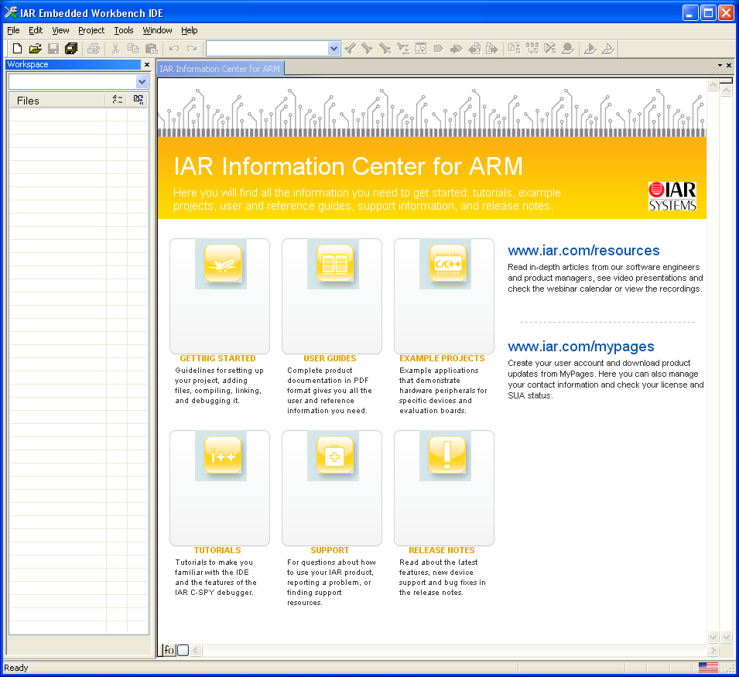Click the SUPPORT heading link
Viewport: 739px width, 677px height.
click(330, 550)
